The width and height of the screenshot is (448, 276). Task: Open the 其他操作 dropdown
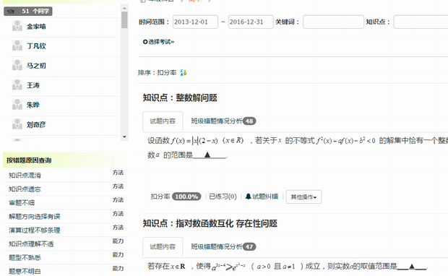303,197
